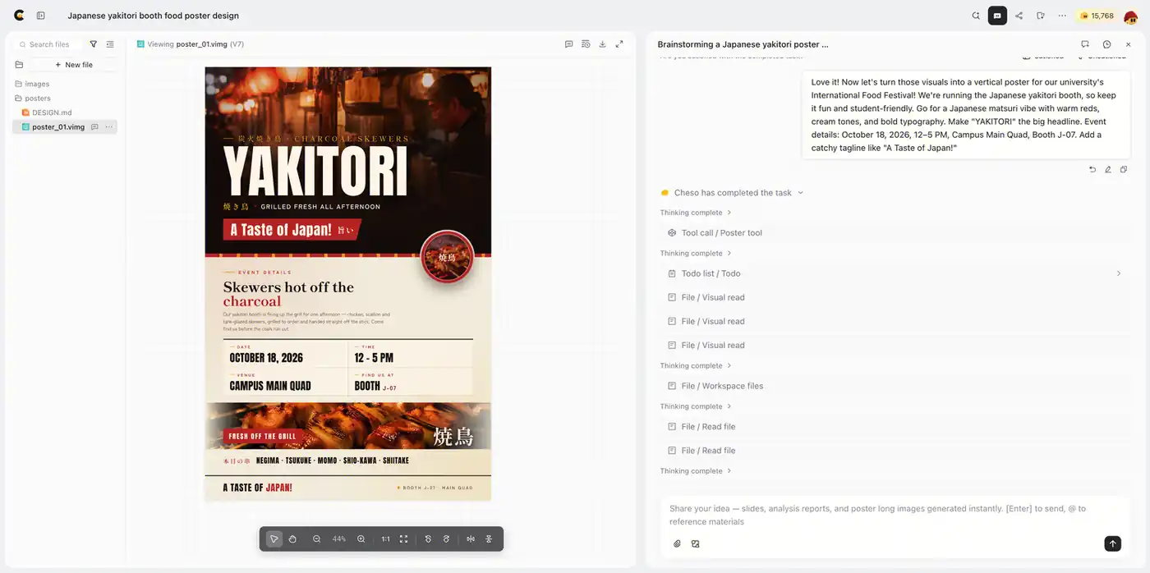Select the hand pan tool
This screenshot has width=1150, height=573.
[x=292, y=539]
